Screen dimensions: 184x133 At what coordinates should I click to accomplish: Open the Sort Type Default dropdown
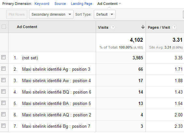(105, 14)
